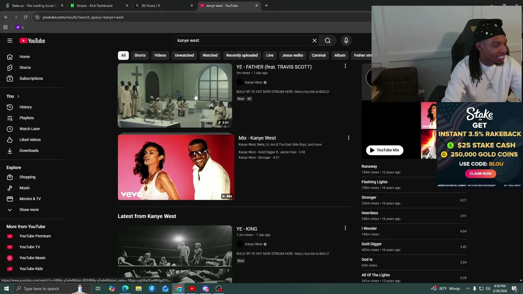Screen dimensions: 523x294
Task: Select the Watched filter chip
Action: (210, 55)
